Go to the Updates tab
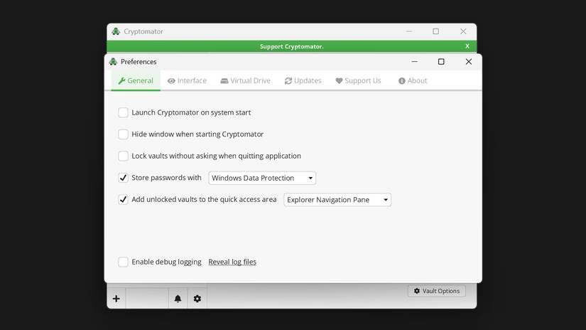586x330 pixels. coord(303,80)
